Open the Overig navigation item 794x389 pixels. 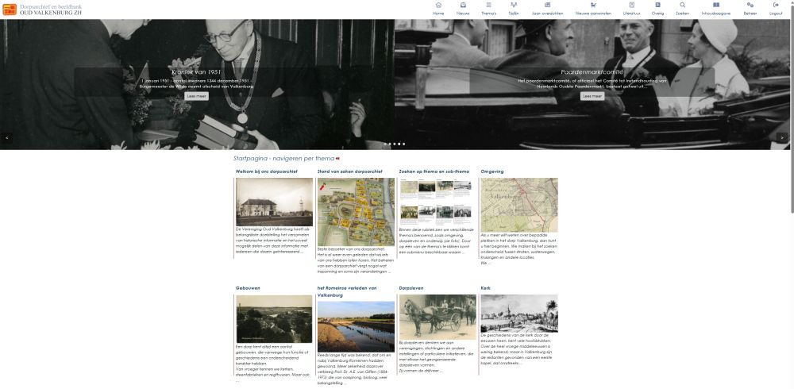click(657, 9)
